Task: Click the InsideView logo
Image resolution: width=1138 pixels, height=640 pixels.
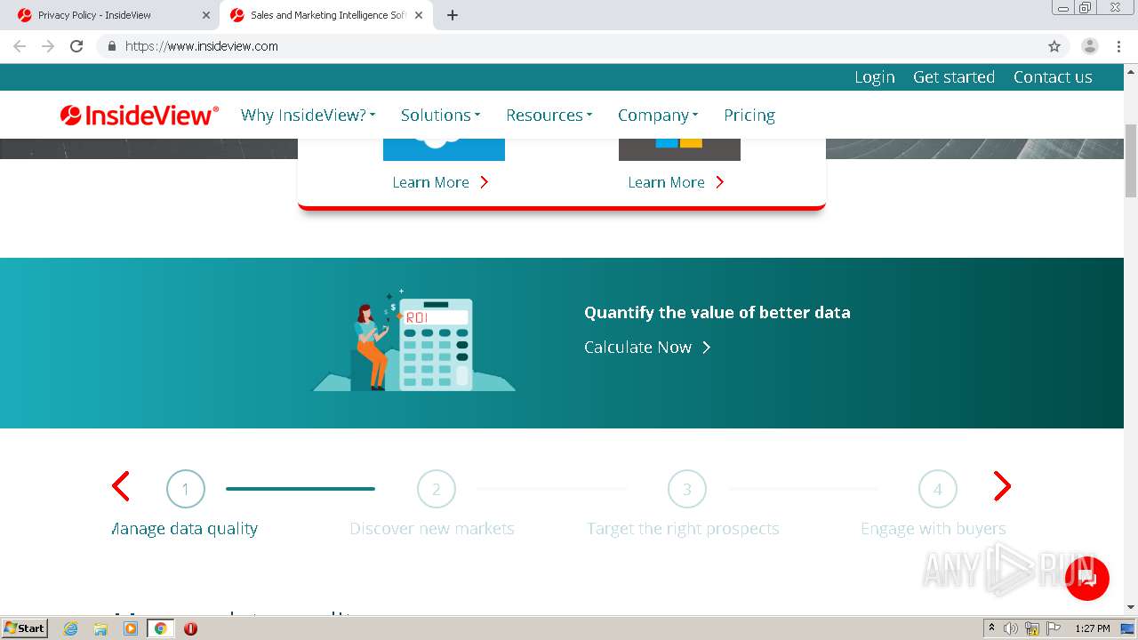Action: tap(140, 115)
